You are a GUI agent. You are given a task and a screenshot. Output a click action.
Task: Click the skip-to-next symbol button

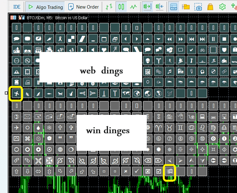[202, 39]
